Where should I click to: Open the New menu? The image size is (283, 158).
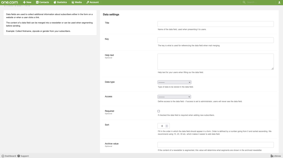pyautogui.click(x=27, y=2)
